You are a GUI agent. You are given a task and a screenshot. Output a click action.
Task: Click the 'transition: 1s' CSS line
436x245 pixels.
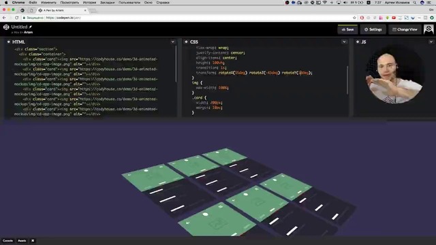[x=211, y=68]
